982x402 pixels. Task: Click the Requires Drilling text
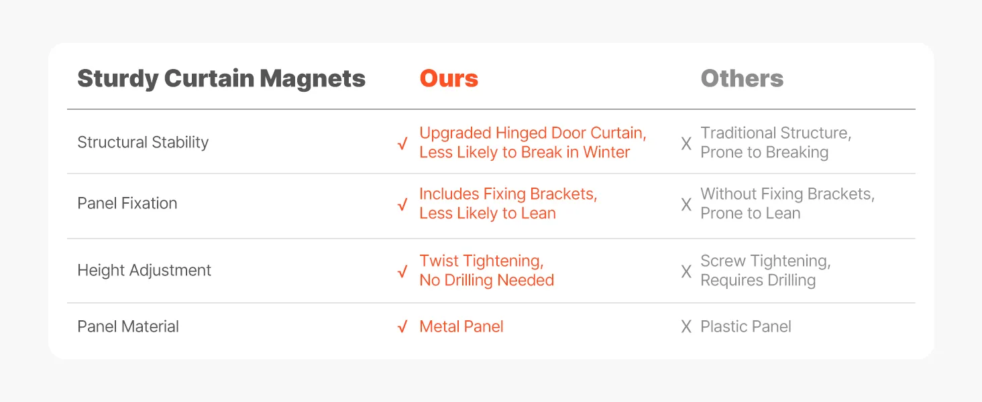coord(758,280)
